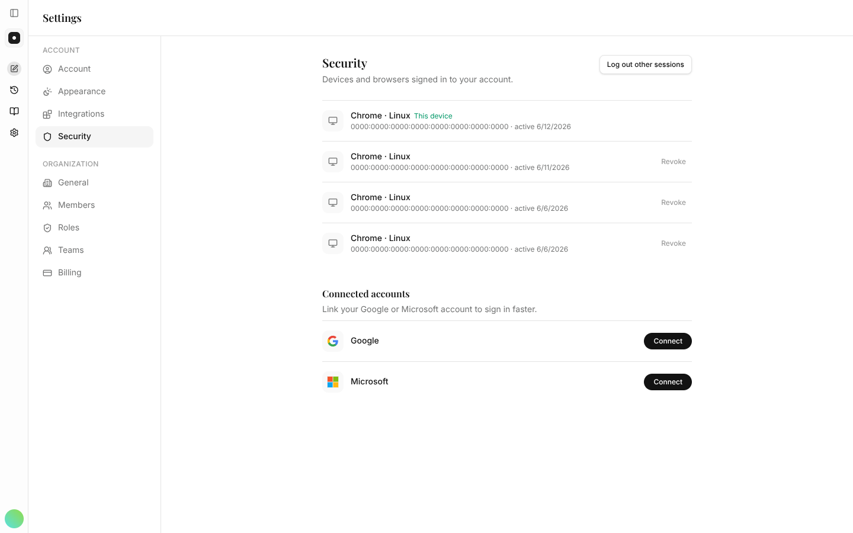Click the 'Google' account name

coord(365,341)
